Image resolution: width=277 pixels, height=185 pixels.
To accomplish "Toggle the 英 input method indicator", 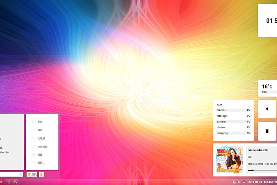I will point(244,182).
